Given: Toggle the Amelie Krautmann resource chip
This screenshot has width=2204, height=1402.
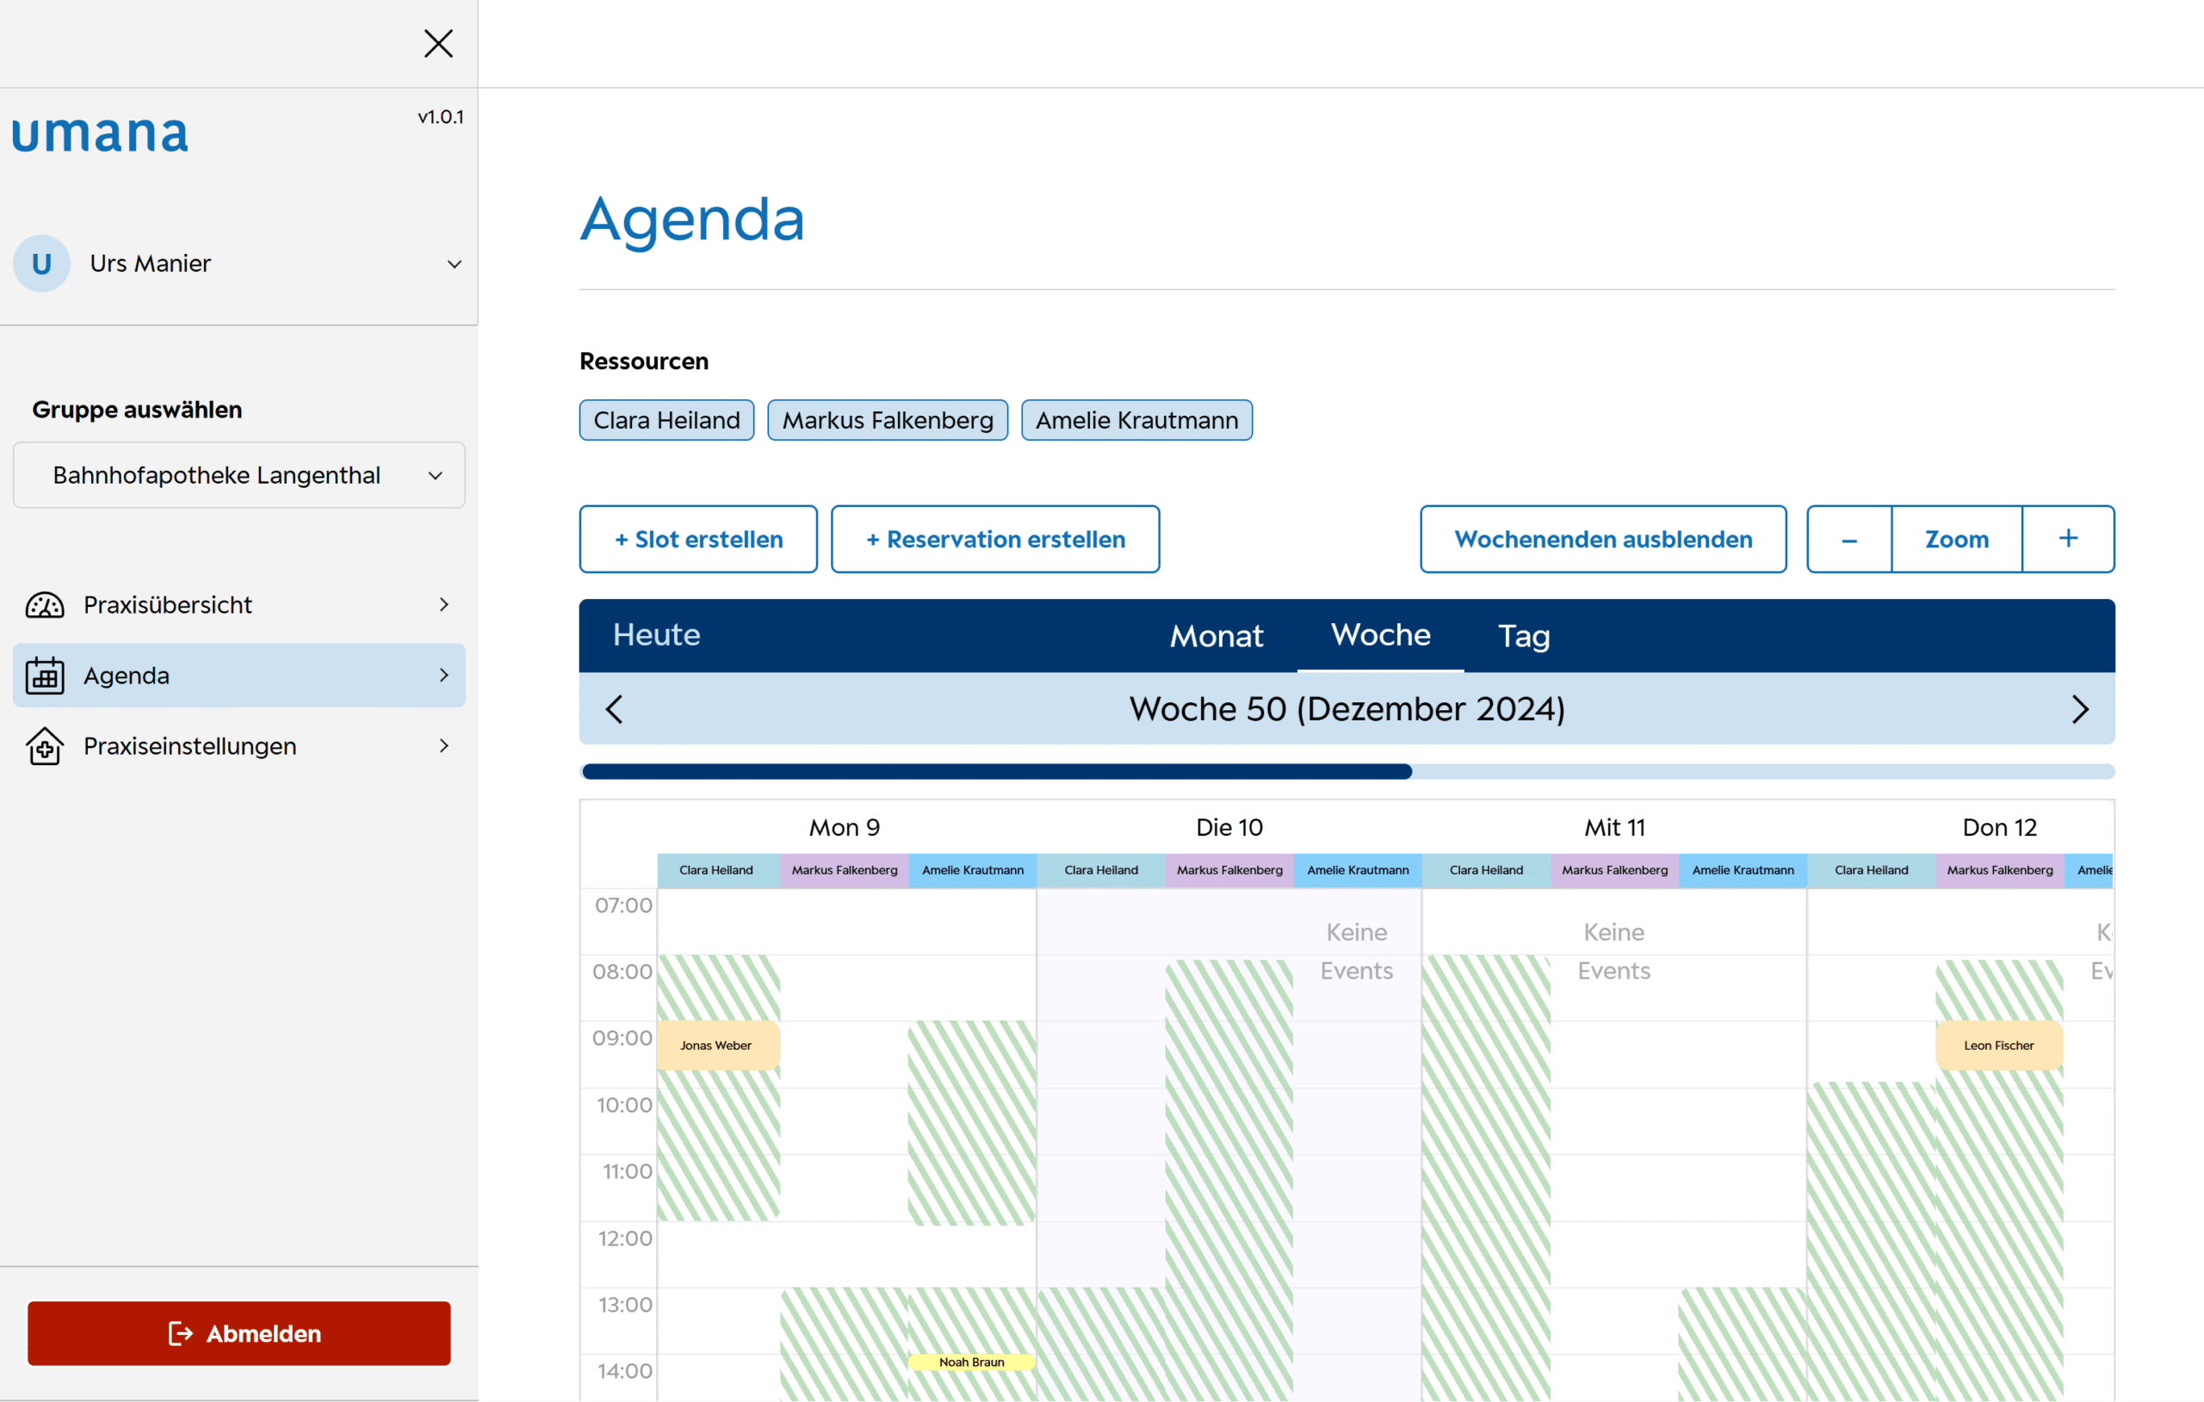Looking at the screenshot, I should click(1136, 420).
